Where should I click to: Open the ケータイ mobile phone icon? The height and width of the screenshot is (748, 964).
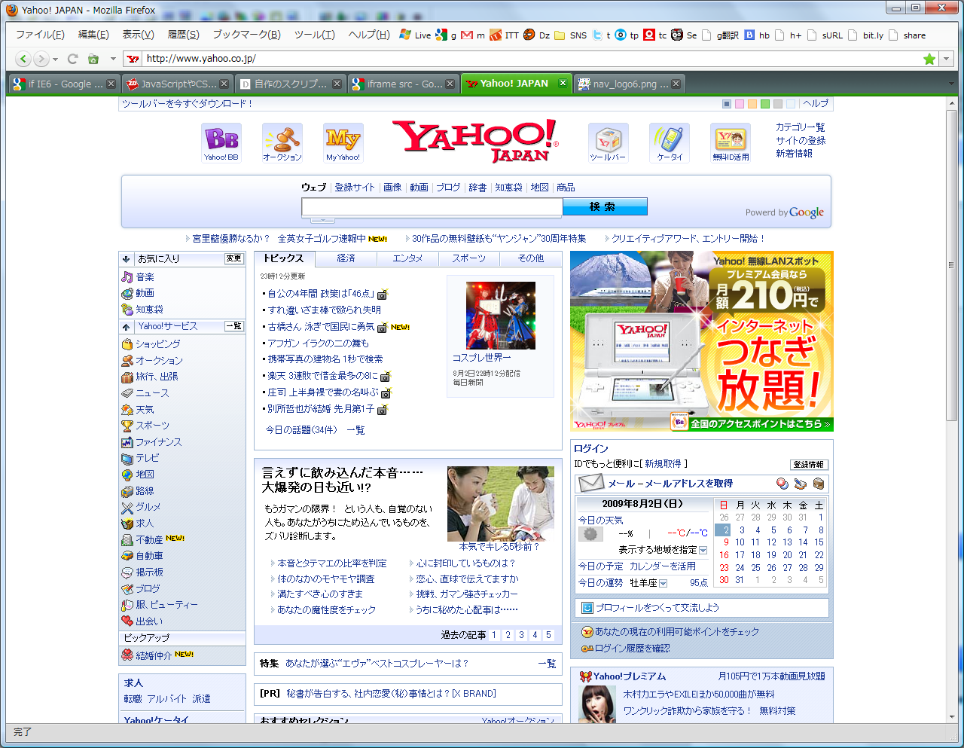click(x=670, y=142)
